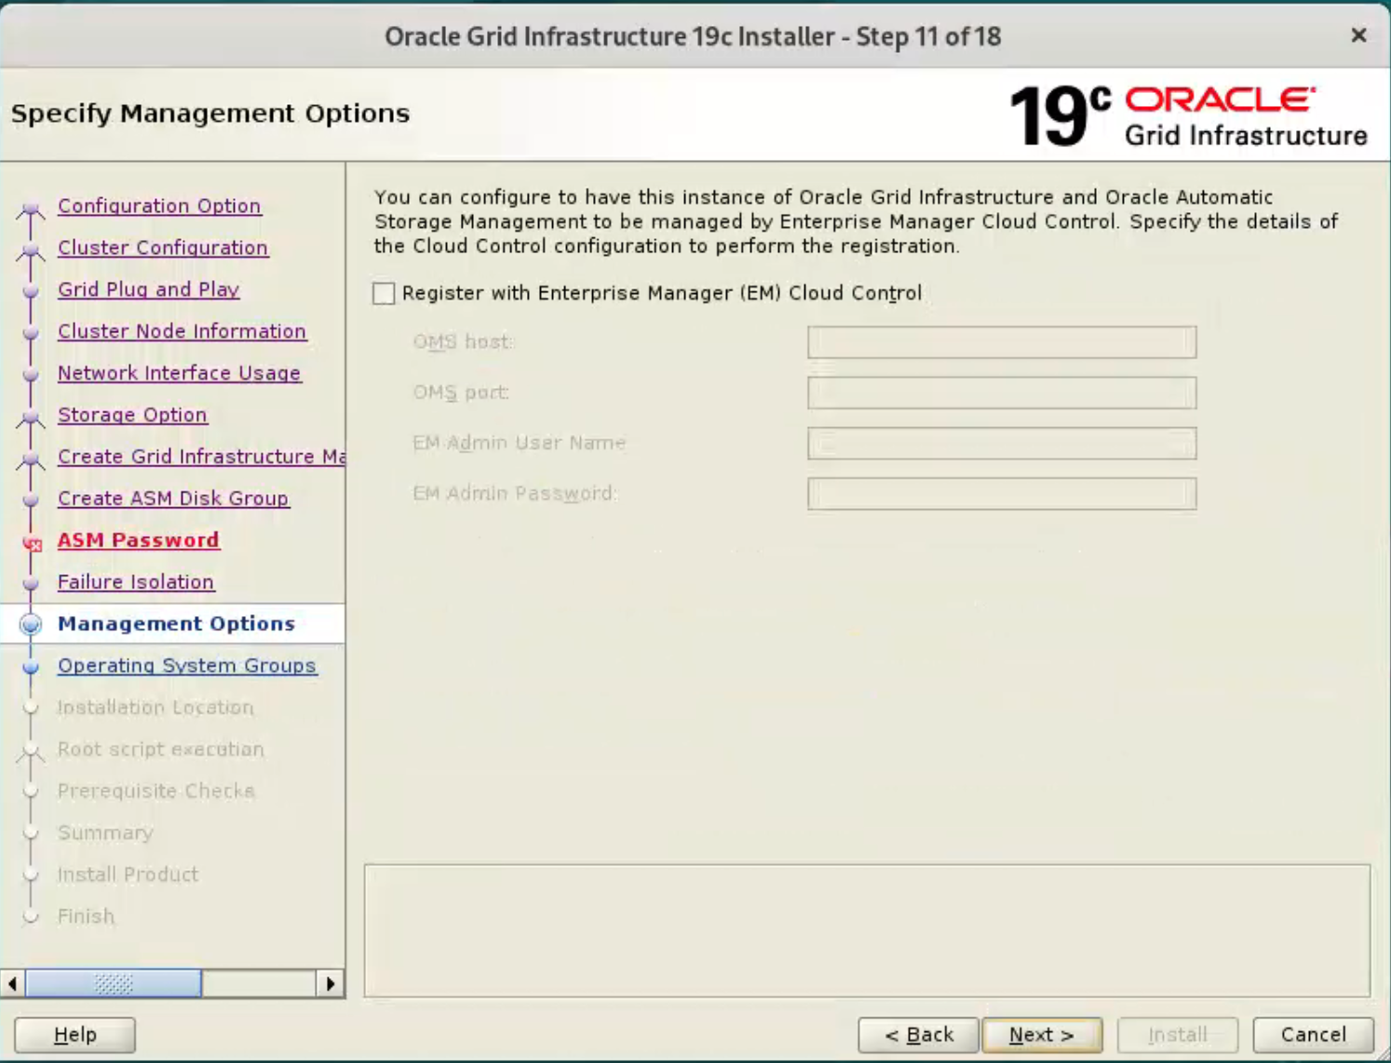Viewport: 1391px width, 1063px height.
Task: Click the Cluster Node Information step bullet
Action: click(31, 333)
